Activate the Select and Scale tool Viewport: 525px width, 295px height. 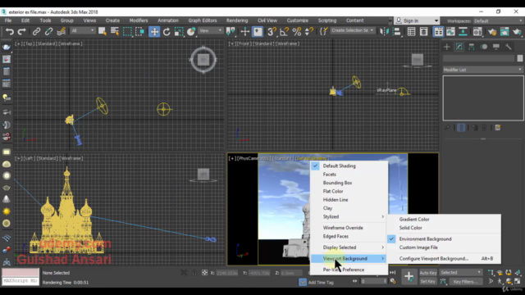click(x=179, y=31)
